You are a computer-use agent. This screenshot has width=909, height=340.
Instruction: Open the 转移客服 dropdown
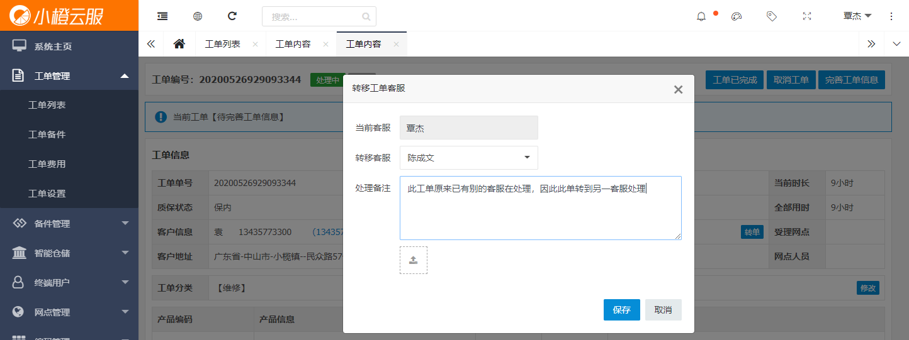[x=469, y=158]
